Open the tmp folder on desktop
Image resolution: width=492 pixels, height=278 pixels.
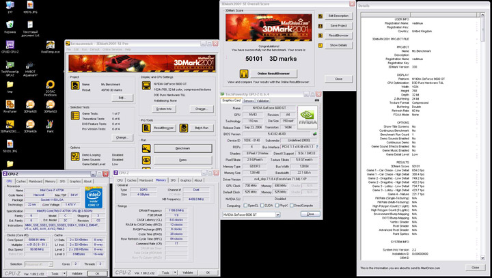click(10, 85)
